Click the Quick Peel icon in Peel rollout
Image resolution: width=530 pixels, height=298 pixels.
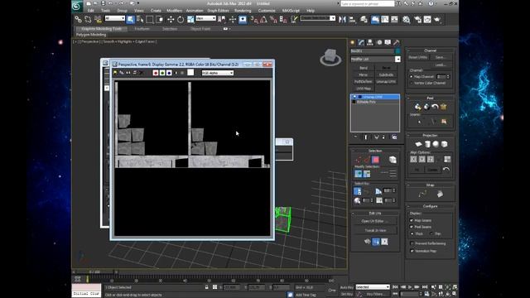(417, 107)
